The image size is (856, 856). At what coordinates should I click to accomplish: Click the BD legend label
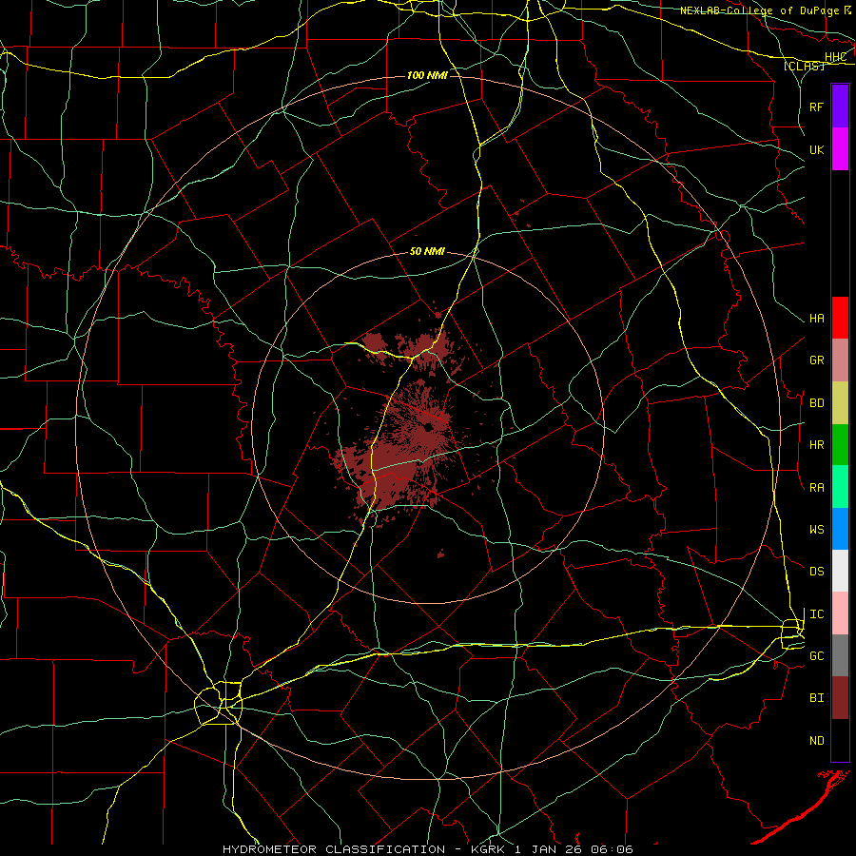pyautogui.click(x=817, y=403)
